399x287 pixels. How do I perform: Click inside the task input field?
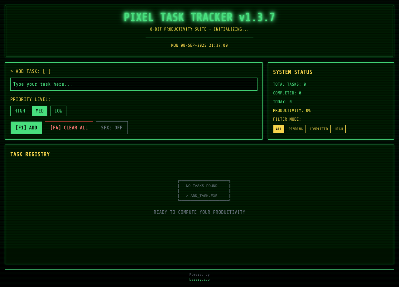134,84
